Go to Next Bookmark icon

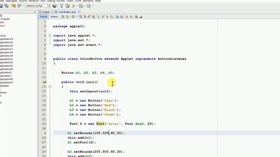point(107,17)
